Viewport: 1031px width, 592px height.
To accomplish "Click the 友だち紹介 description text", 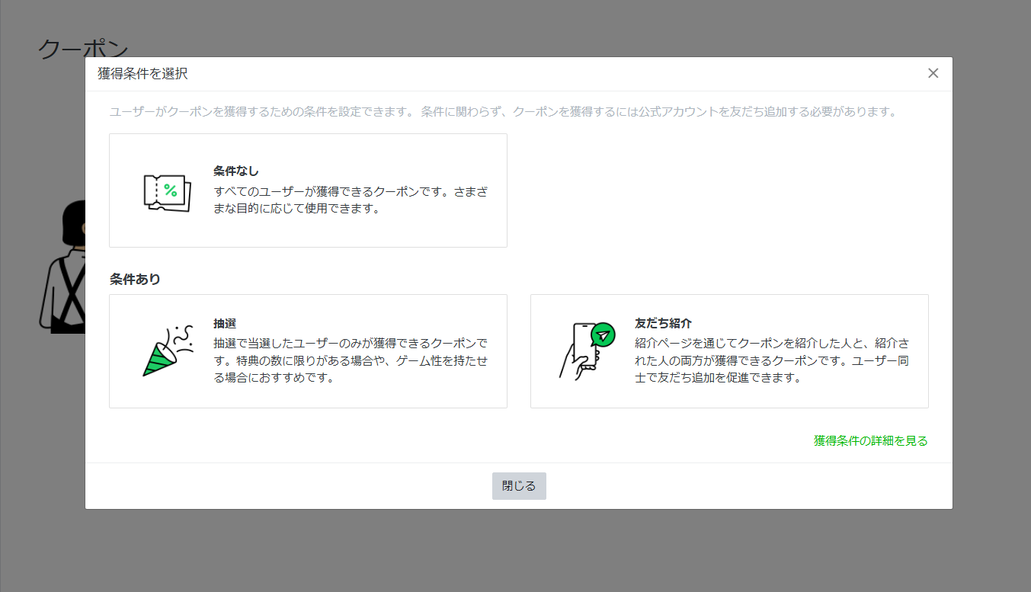I will (771, 360).
